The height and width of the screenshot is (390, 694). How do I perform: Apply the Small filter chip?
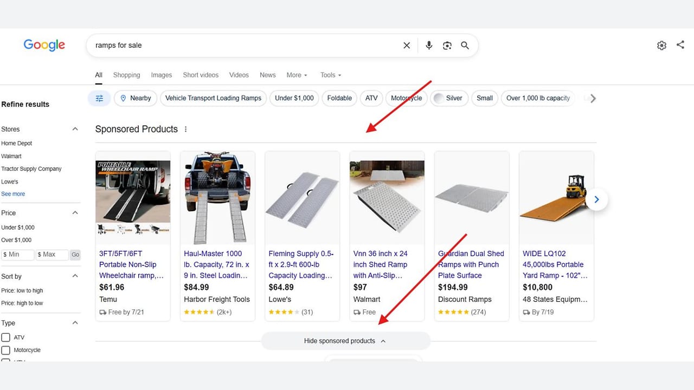click(485, 98)
